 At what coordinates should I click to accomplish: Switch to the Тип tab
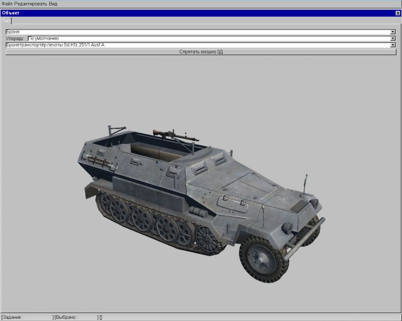pyautogui.click(x=6, y=20)
